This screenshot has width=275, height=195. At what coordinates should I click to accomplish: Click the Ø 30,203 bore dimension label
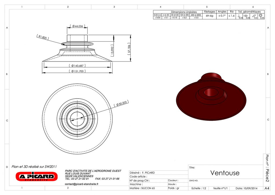point(122,103)
